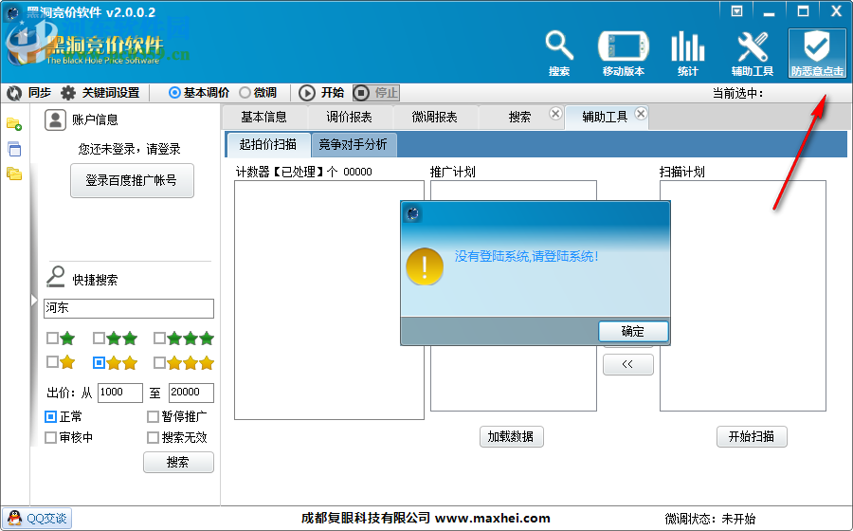
Task: Open the 起拍价扫描 sub-tab
Action: click(268, 144)
